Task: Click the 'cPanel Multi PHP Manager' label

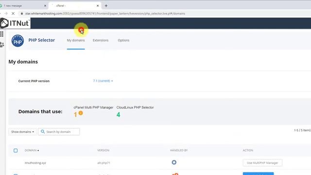Action: coord(93,107)
